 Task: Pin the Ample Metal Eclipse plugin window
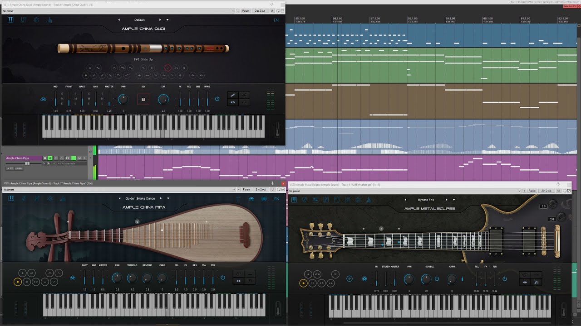558,184
